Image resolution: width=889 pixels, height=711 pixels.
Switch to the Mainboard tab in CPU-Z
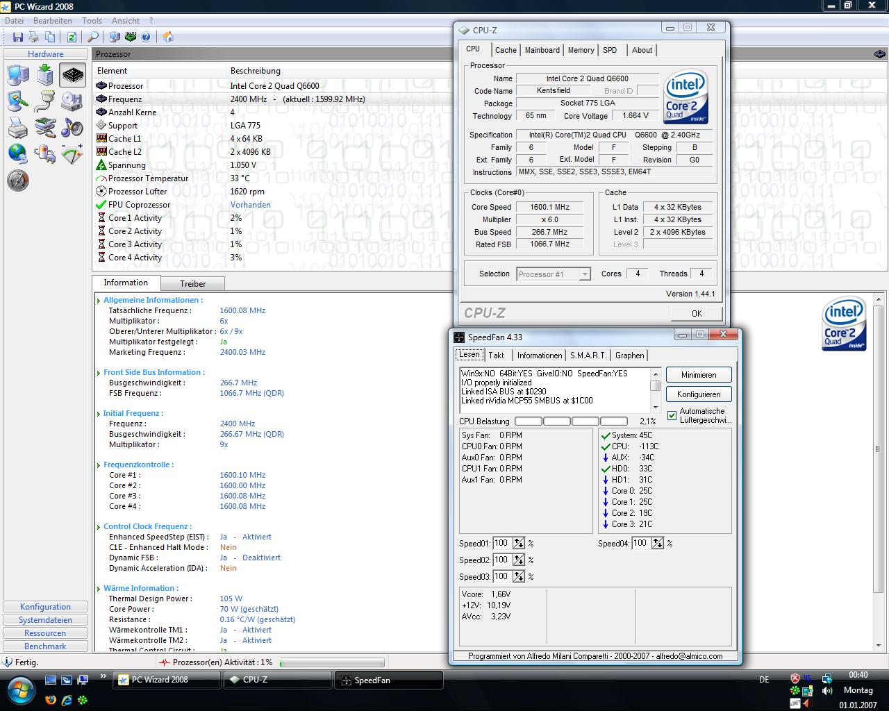[x=542, y=50]
